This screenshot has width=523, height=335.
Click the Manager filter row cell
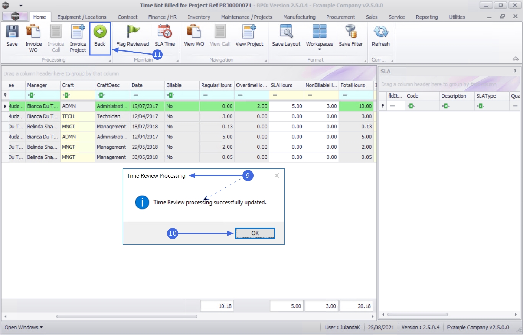point(43,95)
